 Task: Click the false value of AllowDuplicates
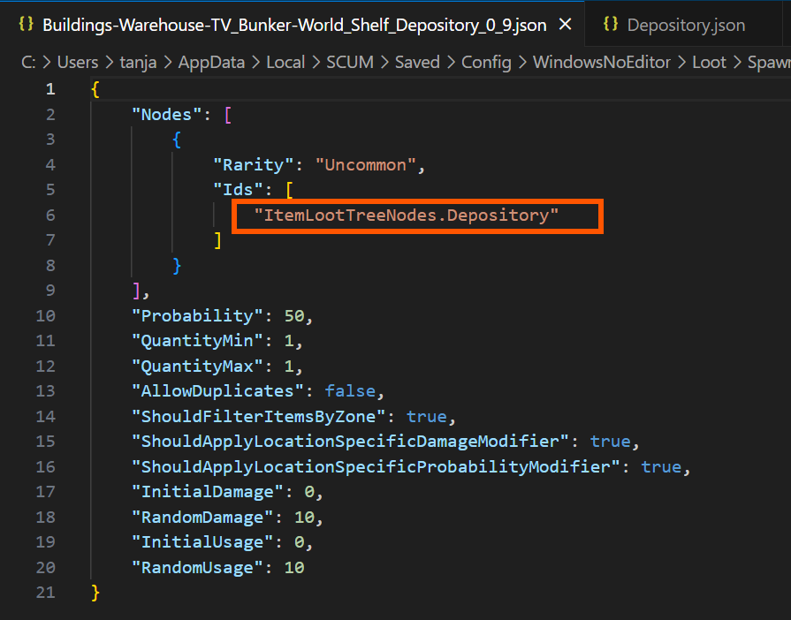349,390
